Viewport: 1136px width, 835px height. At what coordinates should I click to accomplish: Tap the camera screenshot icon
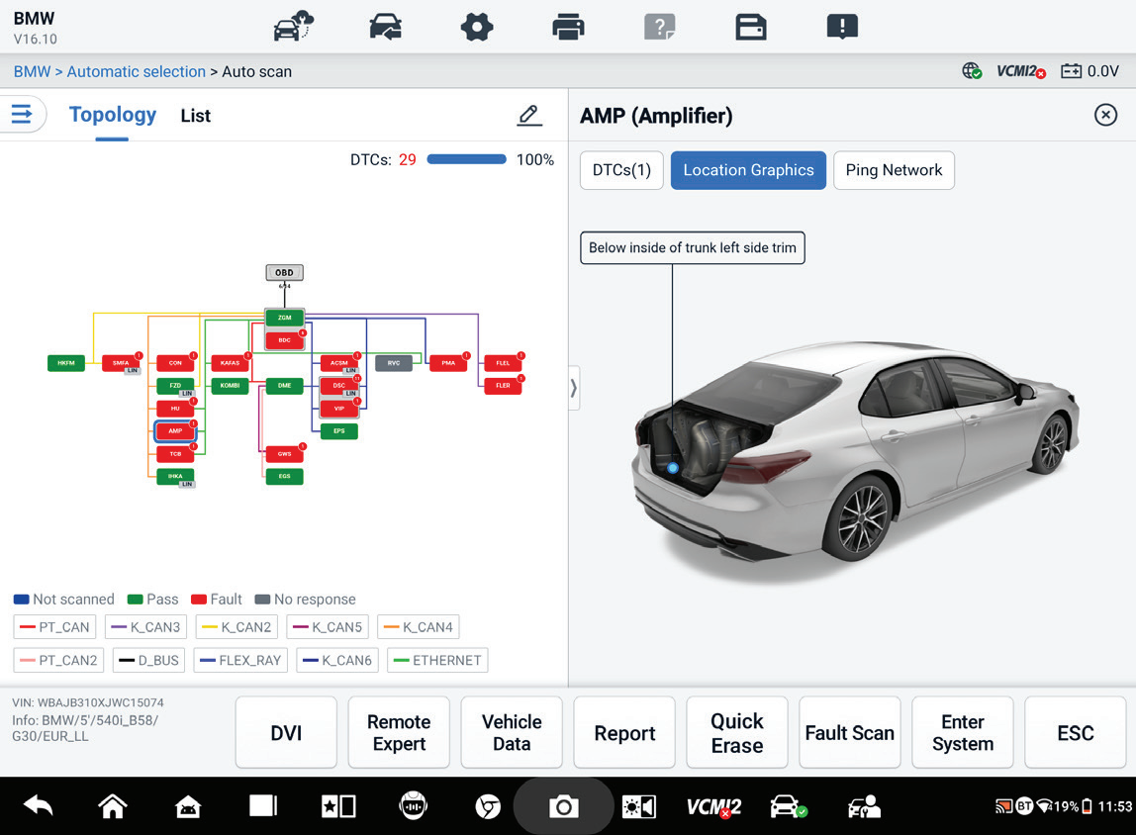564,806
